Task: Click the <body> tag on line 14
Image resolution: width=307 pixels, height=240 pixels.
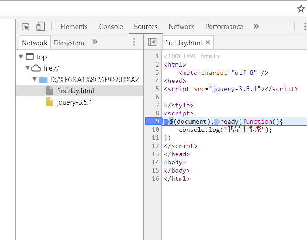Action: click(175, 163)
